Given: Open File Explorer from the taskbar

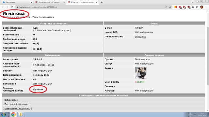Looking at the screenshot, I should [x=21, y=114].
